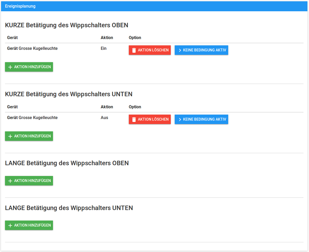Expand 'Keine Bedingung aktiv' for the Aus action
The width and height of the screenshot is (309, 252).
[x=201, y=119]
